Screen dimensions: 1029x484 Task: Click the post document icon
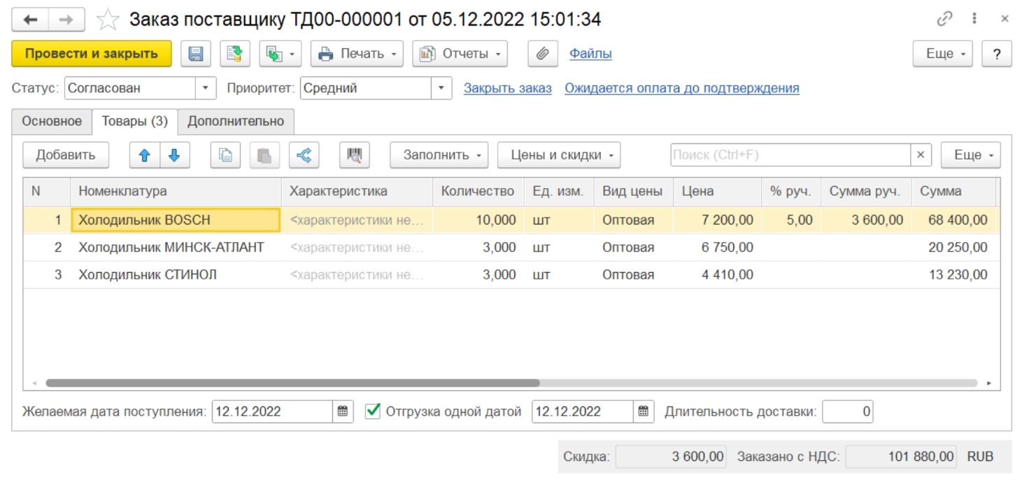click(x=235, y=54)
